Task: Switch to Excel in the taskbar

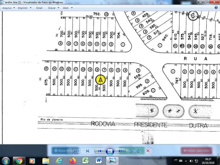Action: pos(86,161)
